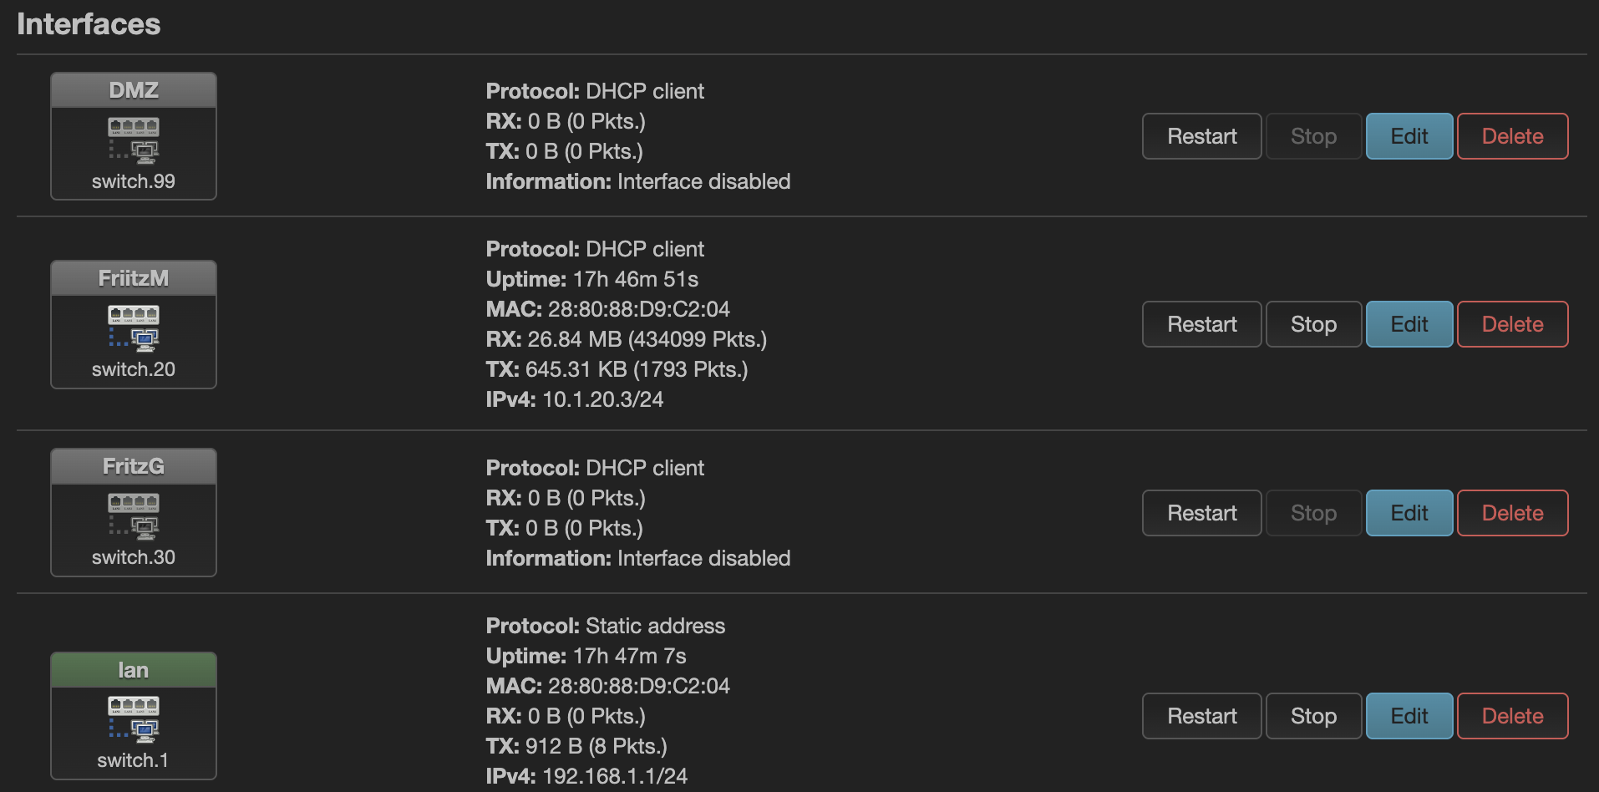Image resolution: width=1599 pixels, height=792 pixels.
Task: Edit the DMZ interface
Action: click(x=1409, y=136)
